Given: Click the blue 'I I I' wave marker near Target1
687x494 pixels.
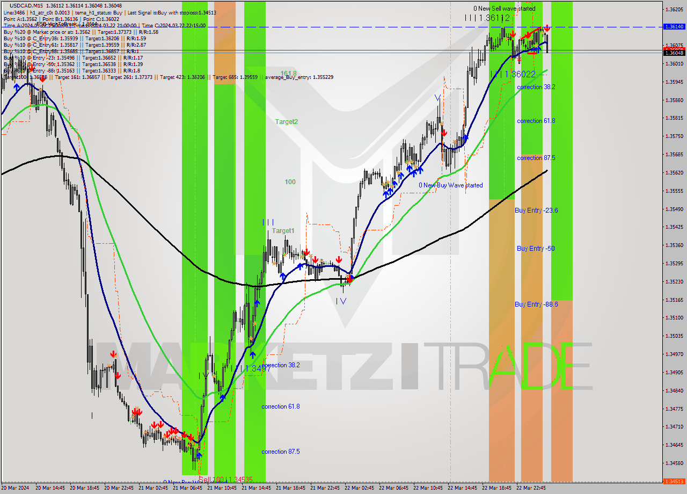Looking at the screenshot, I should (x=268, y=222).
